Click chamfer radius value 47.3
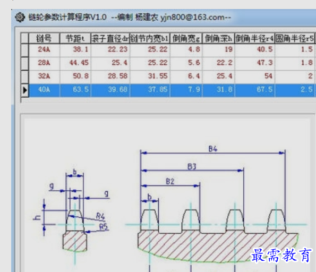Image resolution: width=316 pixels, height=272 pixels. (x=265, y=63)
